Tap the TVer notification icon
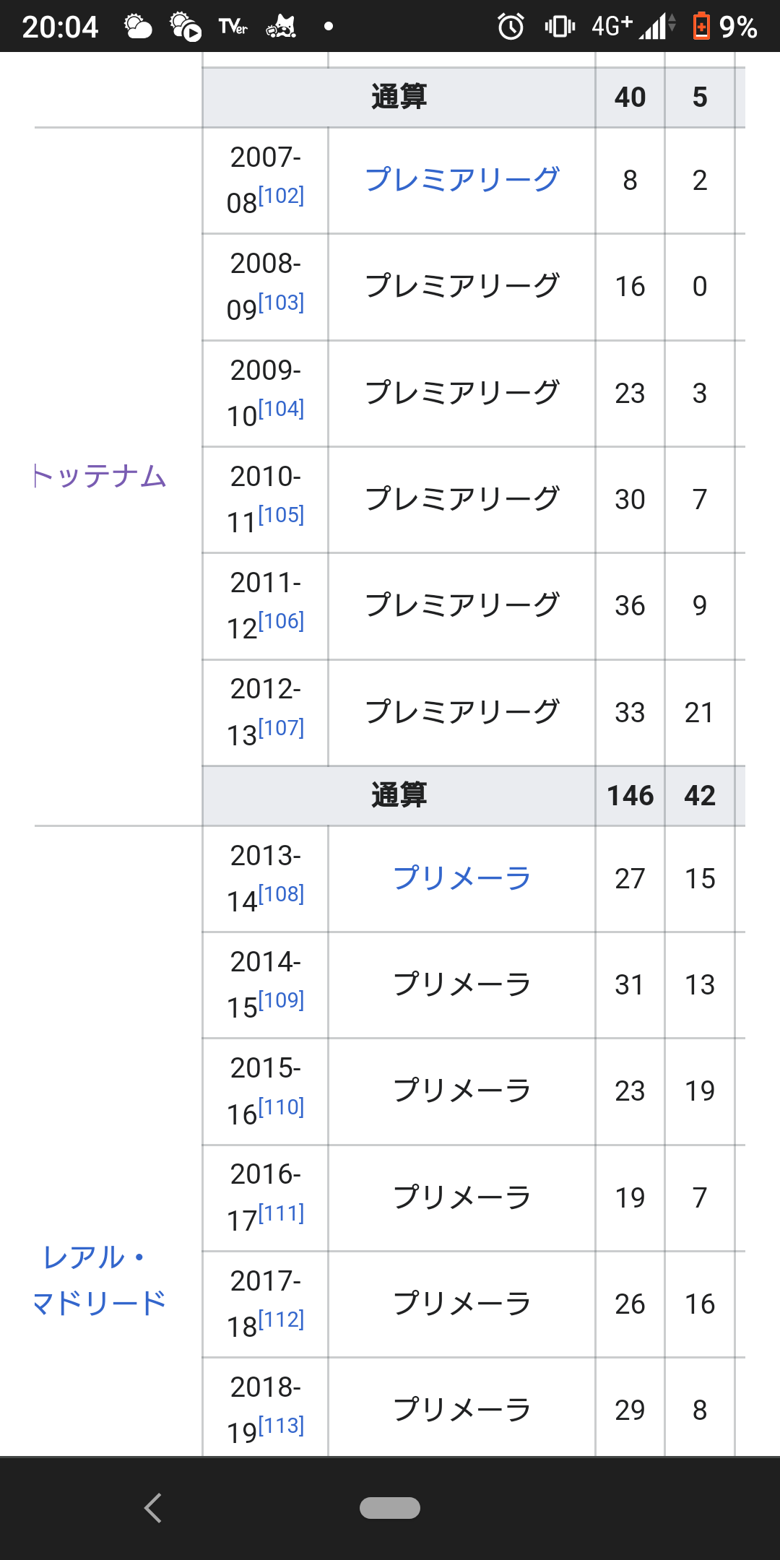The height and width of the screenshot is (1560, 780). 233,27
